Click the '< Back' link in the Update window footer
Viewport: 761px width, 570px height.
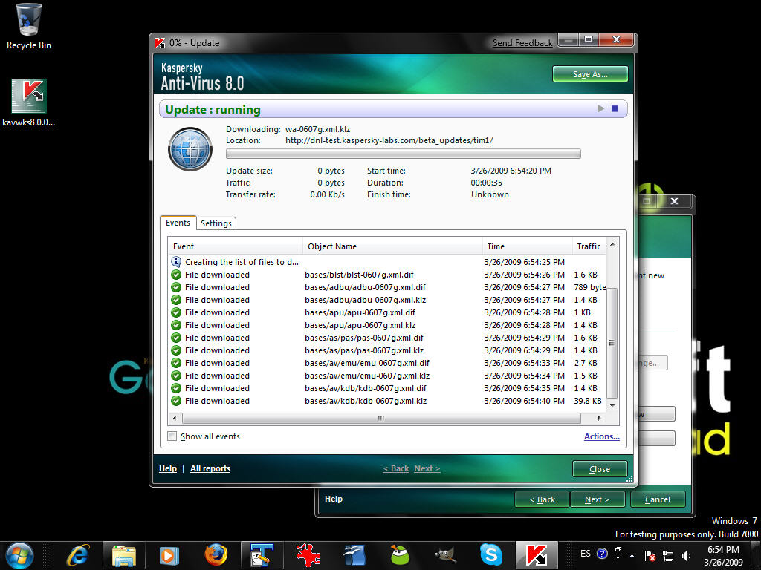396,468
